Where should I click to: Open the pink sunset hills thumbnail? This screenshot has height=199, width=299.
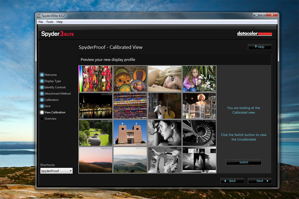(96, 160)
